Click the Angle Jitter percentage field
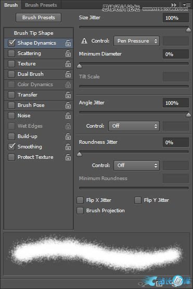Screen dimensions: 193x289 pyautogui.click(x=176, y=103)
